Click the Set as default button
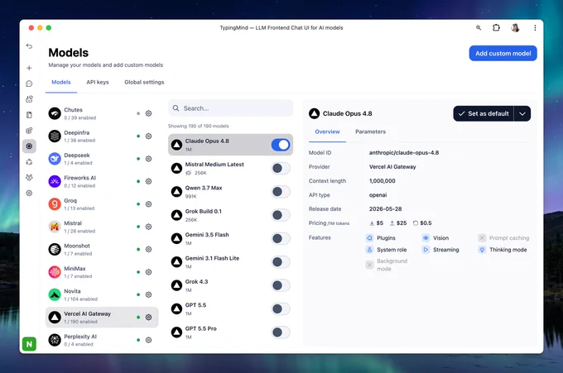The height and width of the screenshot is (373, 563). 484,113
